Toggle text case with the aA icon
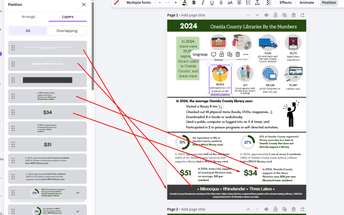The width and height of the screenshot is (344, 215). 230,3
